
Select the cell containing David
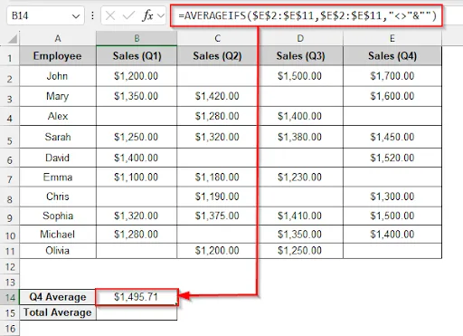58,158
